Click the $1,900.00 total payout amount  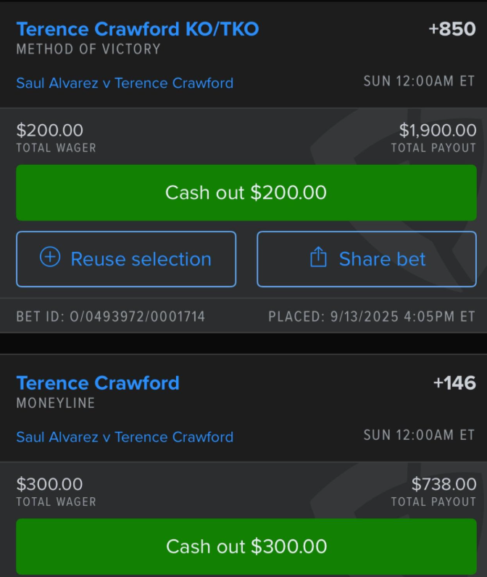(x=438, y=131)
